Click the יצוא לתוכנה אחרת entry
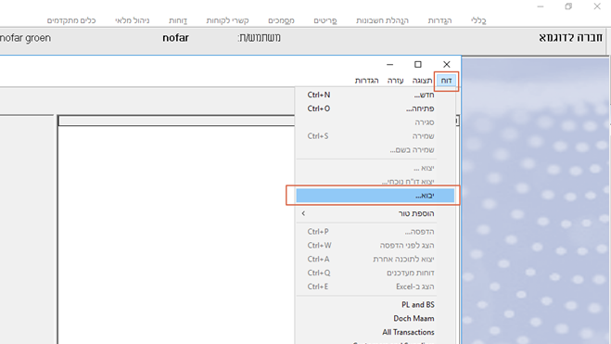The image size is (611, 344). pos(376,259)
